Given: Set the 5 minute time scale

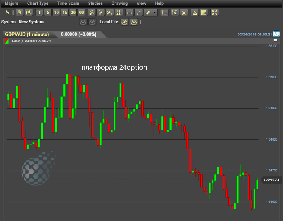Looking at the screenshot, I should click(48, 12).
